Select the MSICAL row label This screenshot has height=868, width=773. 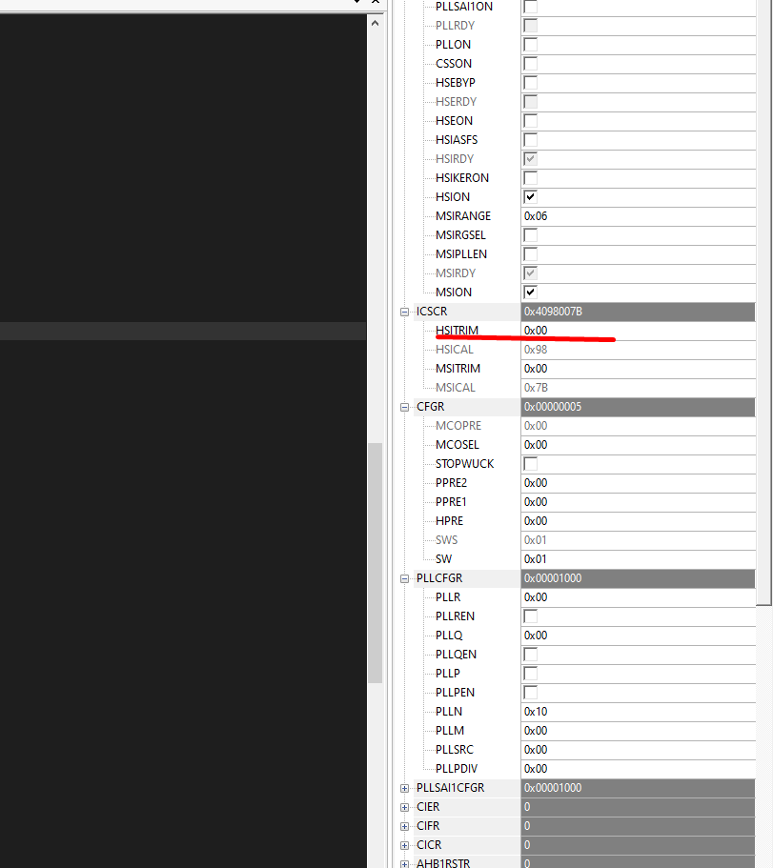coord(456,388)
